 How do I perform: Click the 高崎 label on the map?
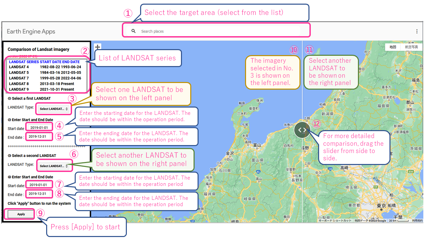(344, 168)
